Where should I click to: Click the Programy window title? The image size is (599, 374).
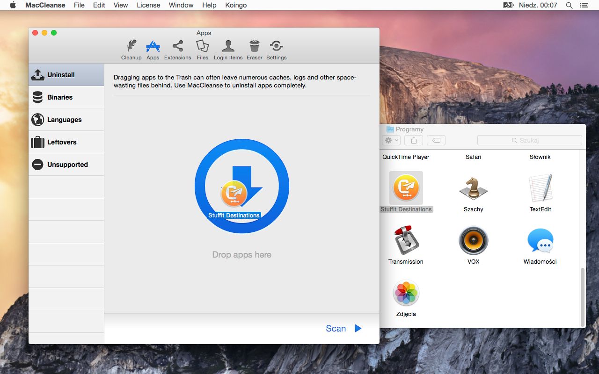(x=409, y=129)
